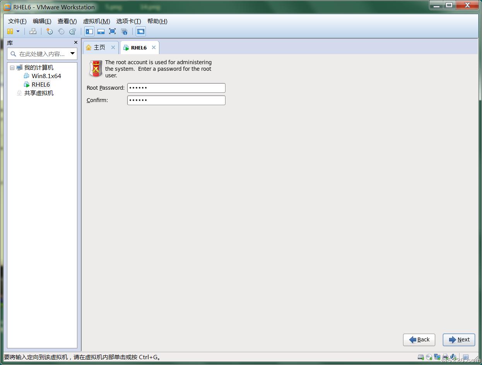Close the 主页 tab
The image size is (482, 365).
[113, 47]
